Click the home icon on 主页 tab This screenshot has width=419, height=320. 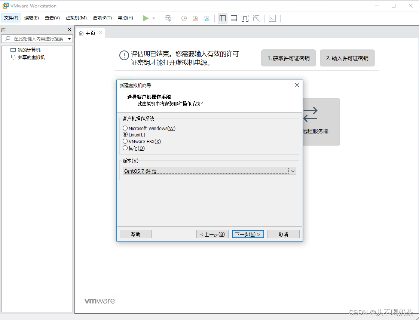pyautogui.click(x=81, y=33)
